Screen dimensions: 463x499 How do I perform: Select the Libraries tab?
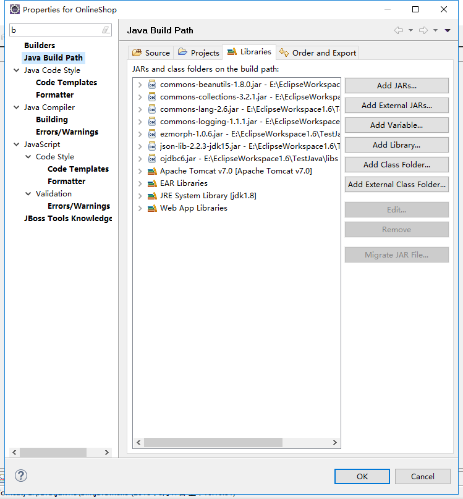249,52
